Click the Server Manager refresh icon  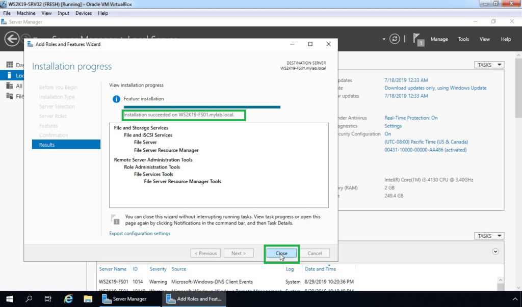tap(395, 39)
